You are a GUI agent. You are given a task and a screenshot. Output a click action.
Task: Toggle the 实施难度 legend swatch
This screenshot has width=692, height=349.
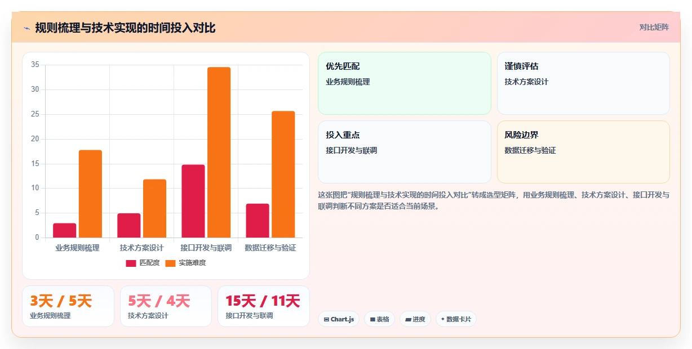click(170, 263)
